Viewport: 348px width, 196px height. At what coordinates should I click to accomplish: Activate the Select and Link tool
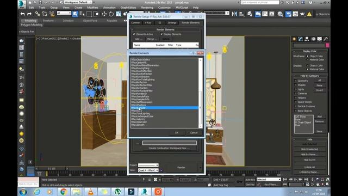[x=38, y=14]
